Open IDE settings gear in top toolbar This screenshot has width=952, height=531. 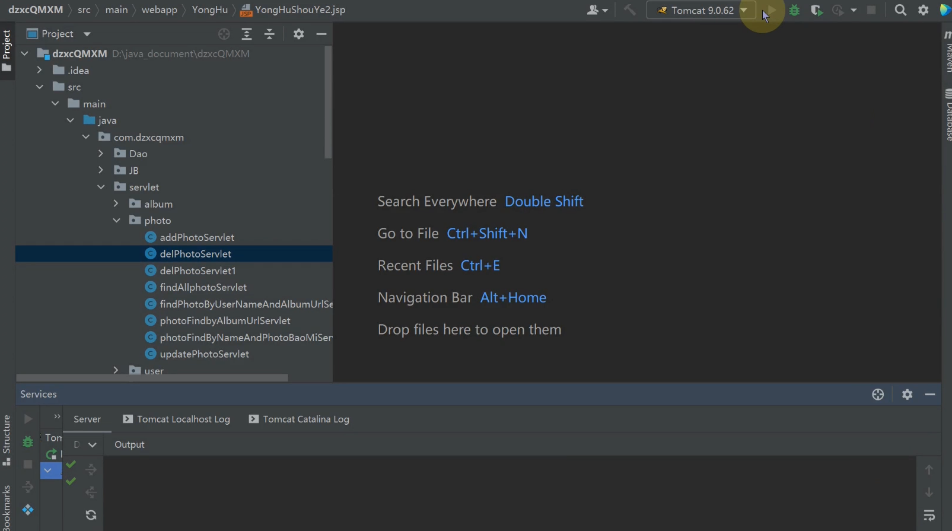[923, 10]
